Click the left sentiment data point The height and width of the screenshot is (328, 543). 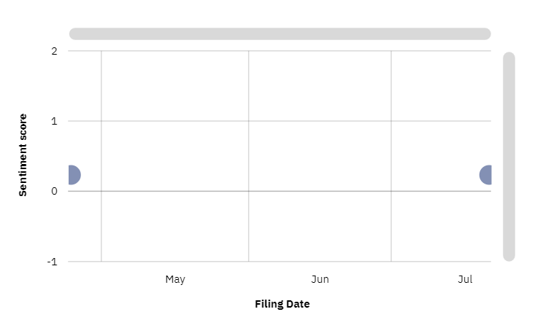tap(73, 175)
